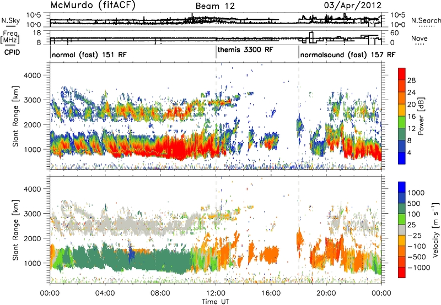
Task: Click the '-25' tick on the Velocity color bar
Action: point(415,235)
